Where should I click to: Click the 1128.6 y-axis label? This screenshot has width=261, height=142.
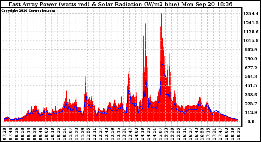coord(251,32)
